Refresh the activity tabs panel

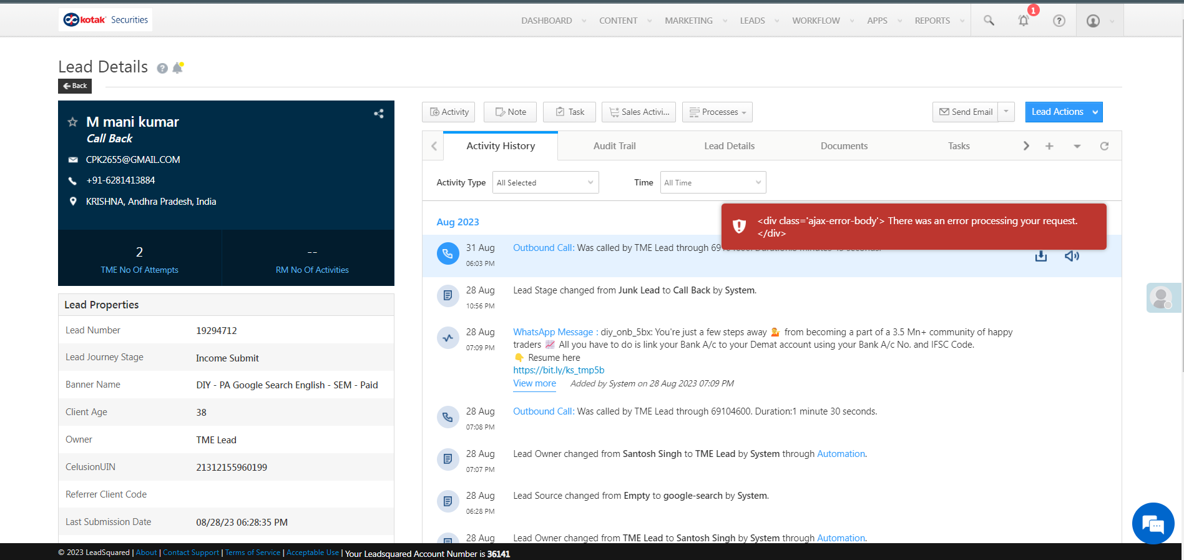(x=1103, y=146)
